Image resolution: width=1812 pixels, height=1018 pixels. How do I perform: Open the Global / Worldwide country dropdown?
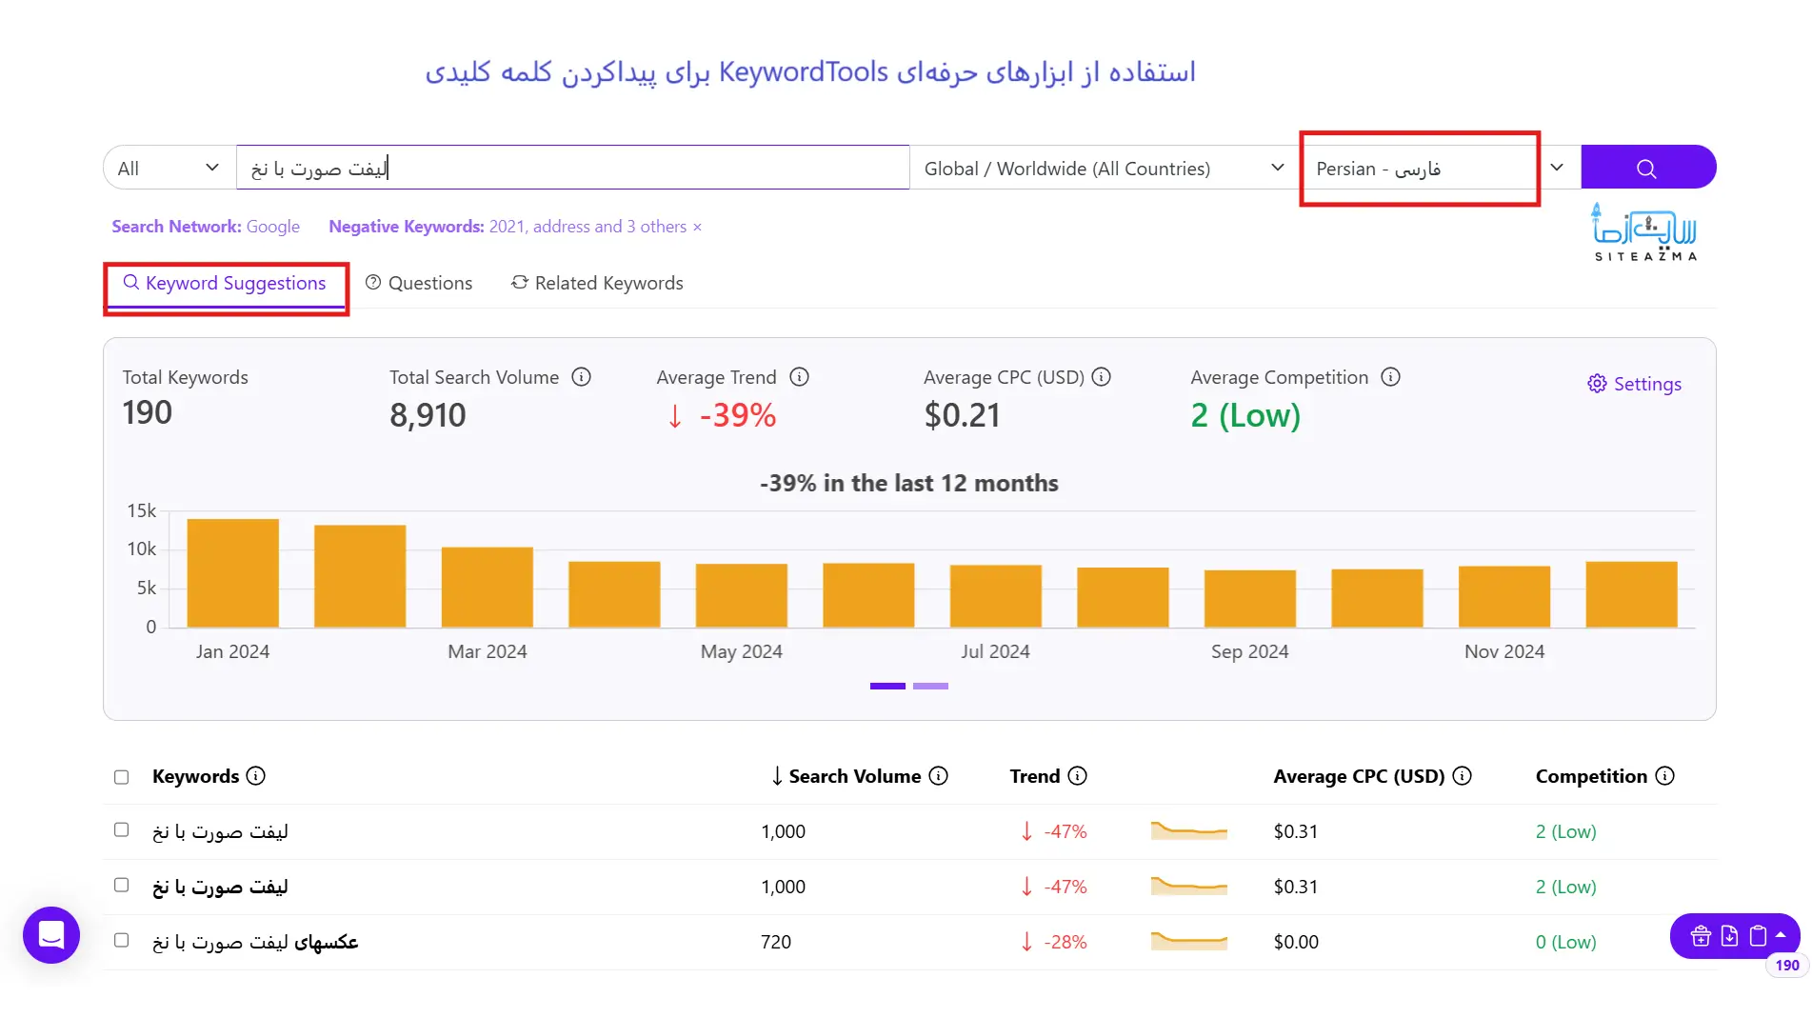click(x=1105, y=169)
